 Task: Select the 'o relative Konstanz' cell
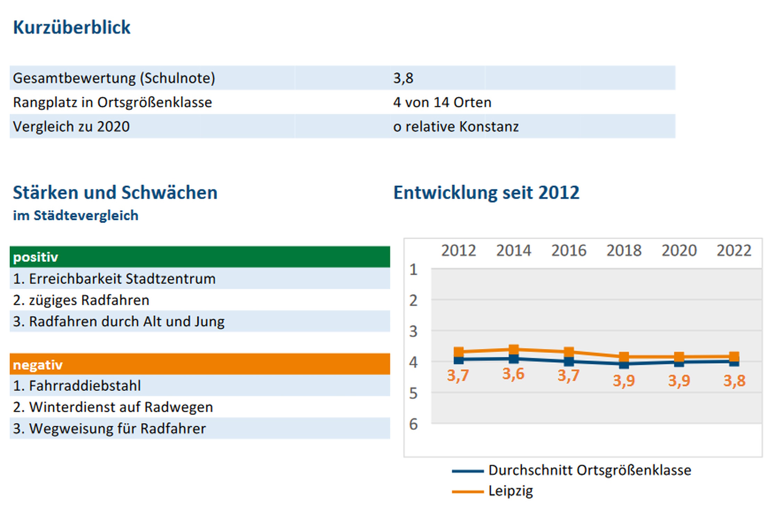click(456, 127)
